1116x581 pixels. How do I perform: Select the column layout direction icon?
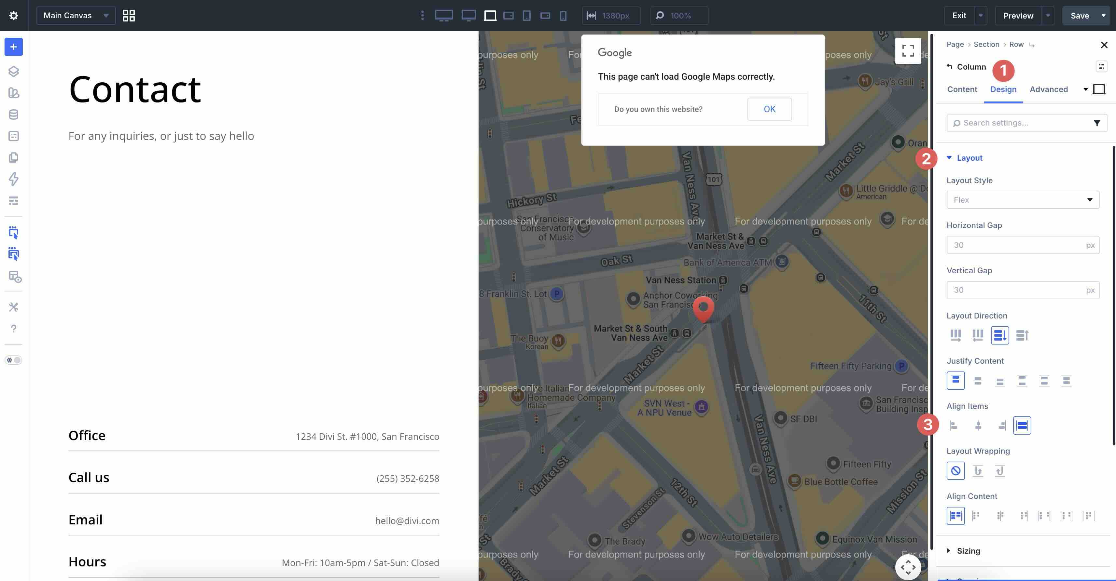(1000, 335)
